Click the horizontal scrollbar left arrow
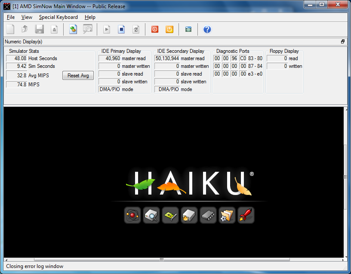Image resolution: width=351 pixels, height=274 pixels. [6, 260]
